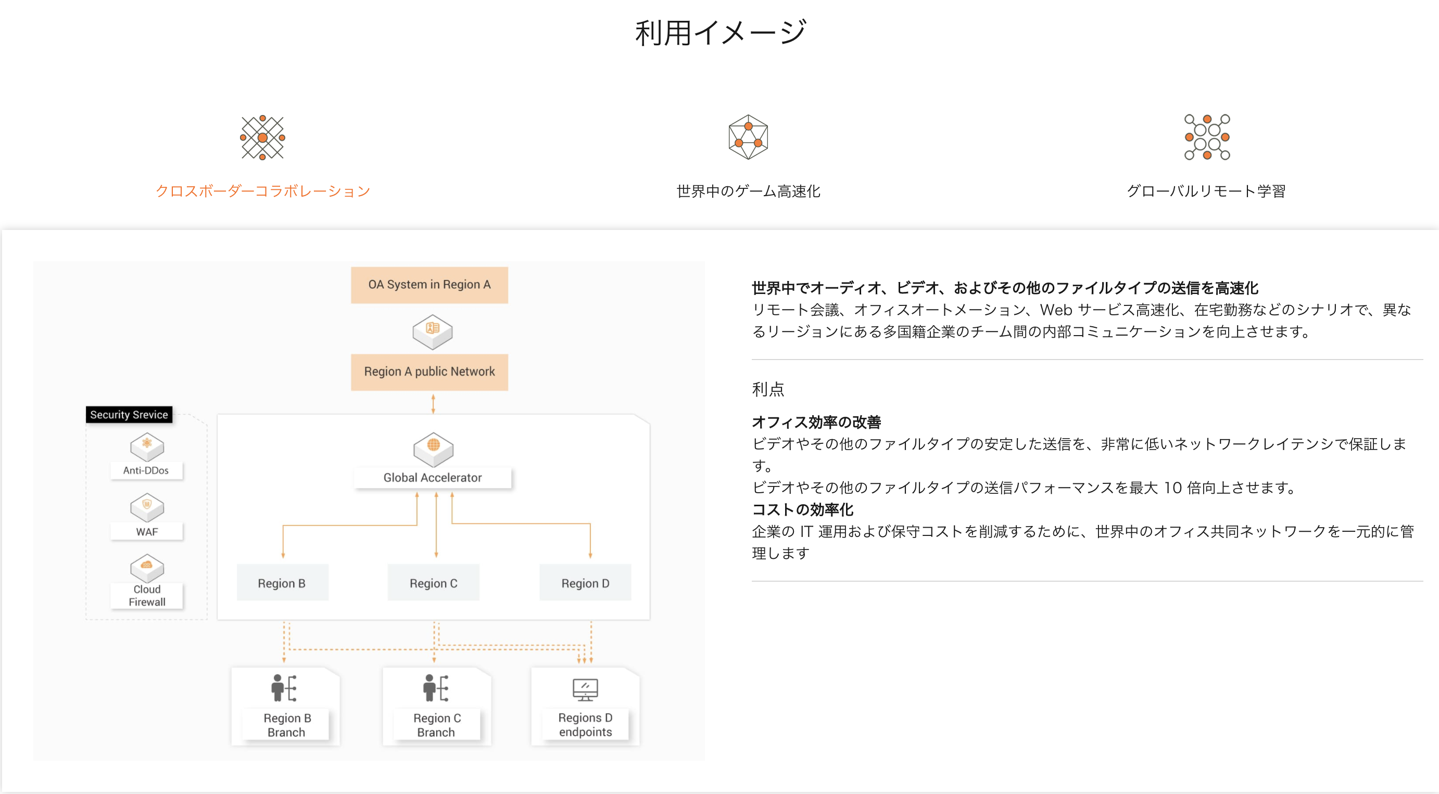Click the Regions D endpoints monitor icon
Screen dimensions: 1439x794
tap(585, 689)
